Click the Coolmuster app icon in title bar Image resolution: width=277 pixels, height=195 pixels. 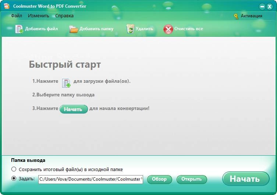pos(7,6)
